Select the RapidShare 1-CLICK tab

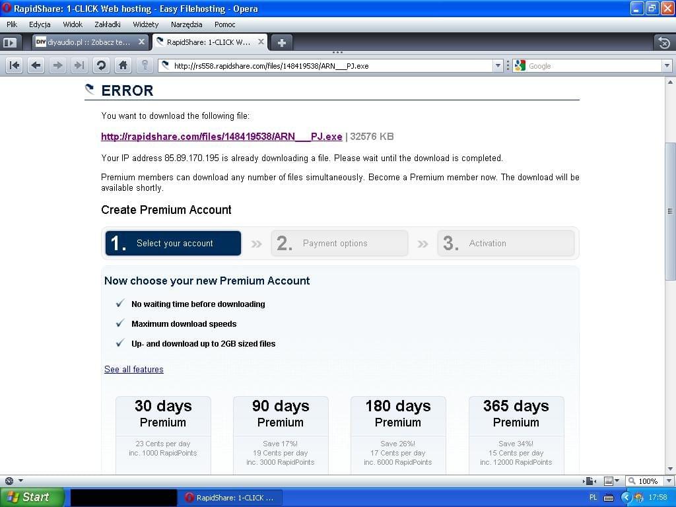click(209, 42)
